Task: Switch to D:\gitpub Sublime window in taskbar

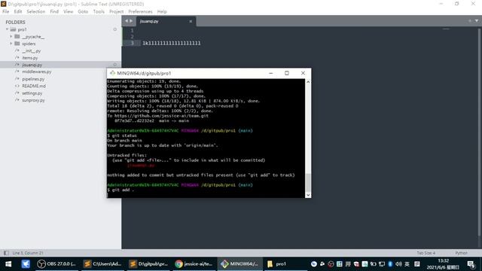Action: [x=148, y=264]
